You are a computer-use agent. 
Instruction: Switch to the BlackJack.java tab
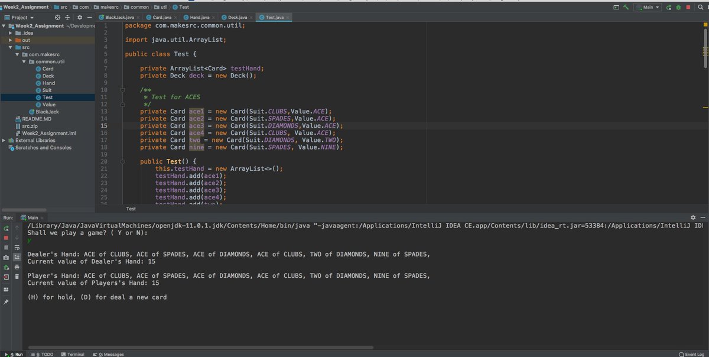[x=119, y=18]
